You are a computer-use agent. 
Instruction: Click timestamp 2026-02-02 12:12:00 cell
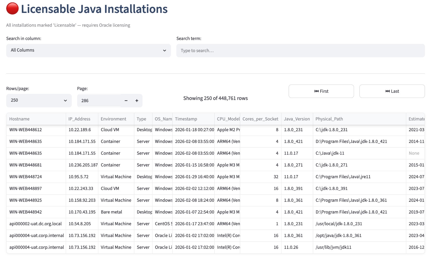[x=193, y=189]
